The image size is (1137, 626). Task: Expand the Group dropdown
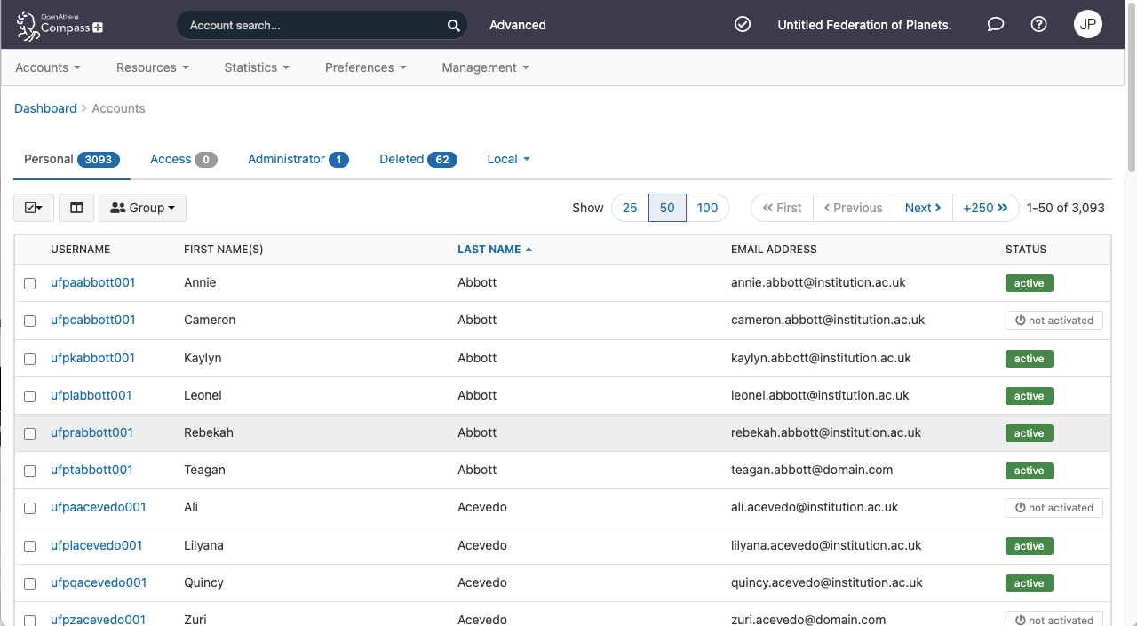point(142,208)
